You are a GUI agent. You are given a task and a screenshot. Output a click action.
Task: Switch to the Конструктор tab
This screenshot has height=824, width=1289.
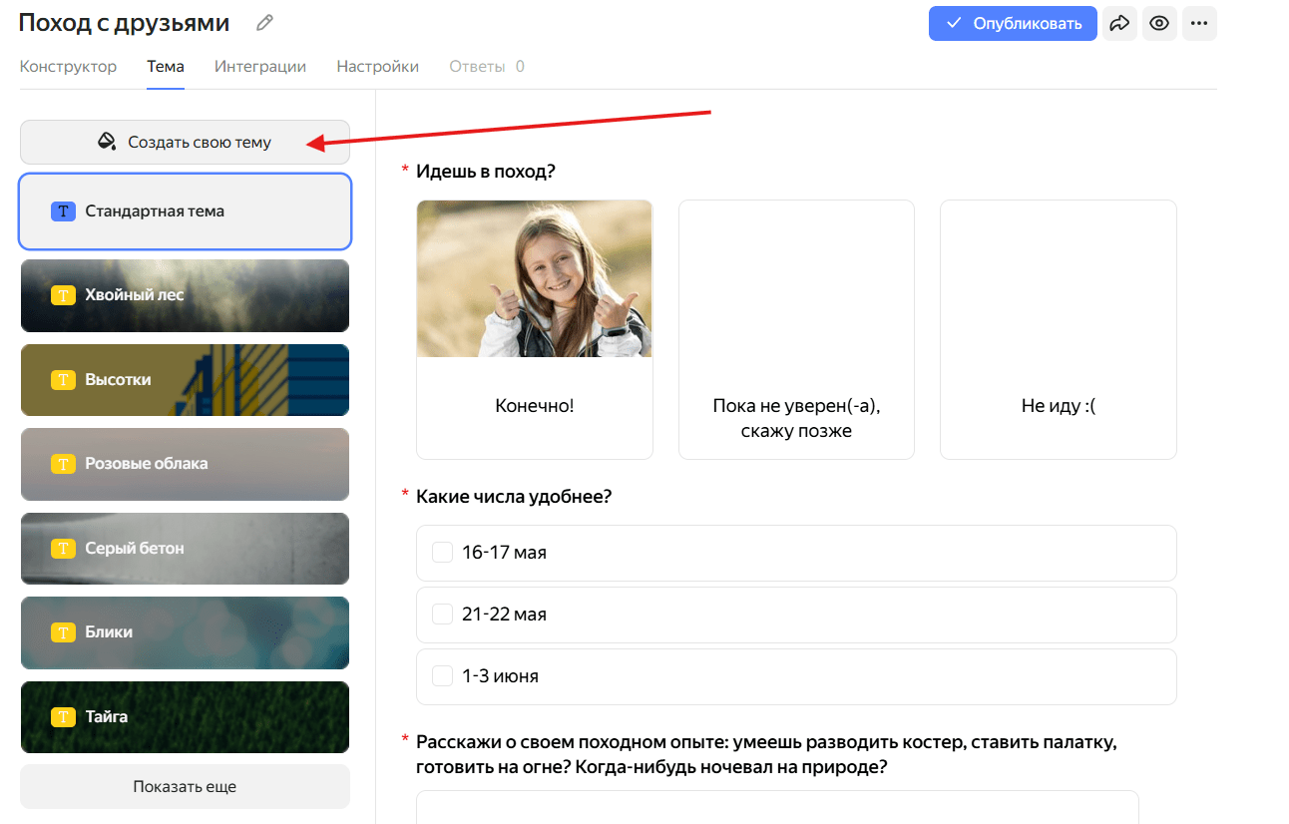click(x=68, y=67)
